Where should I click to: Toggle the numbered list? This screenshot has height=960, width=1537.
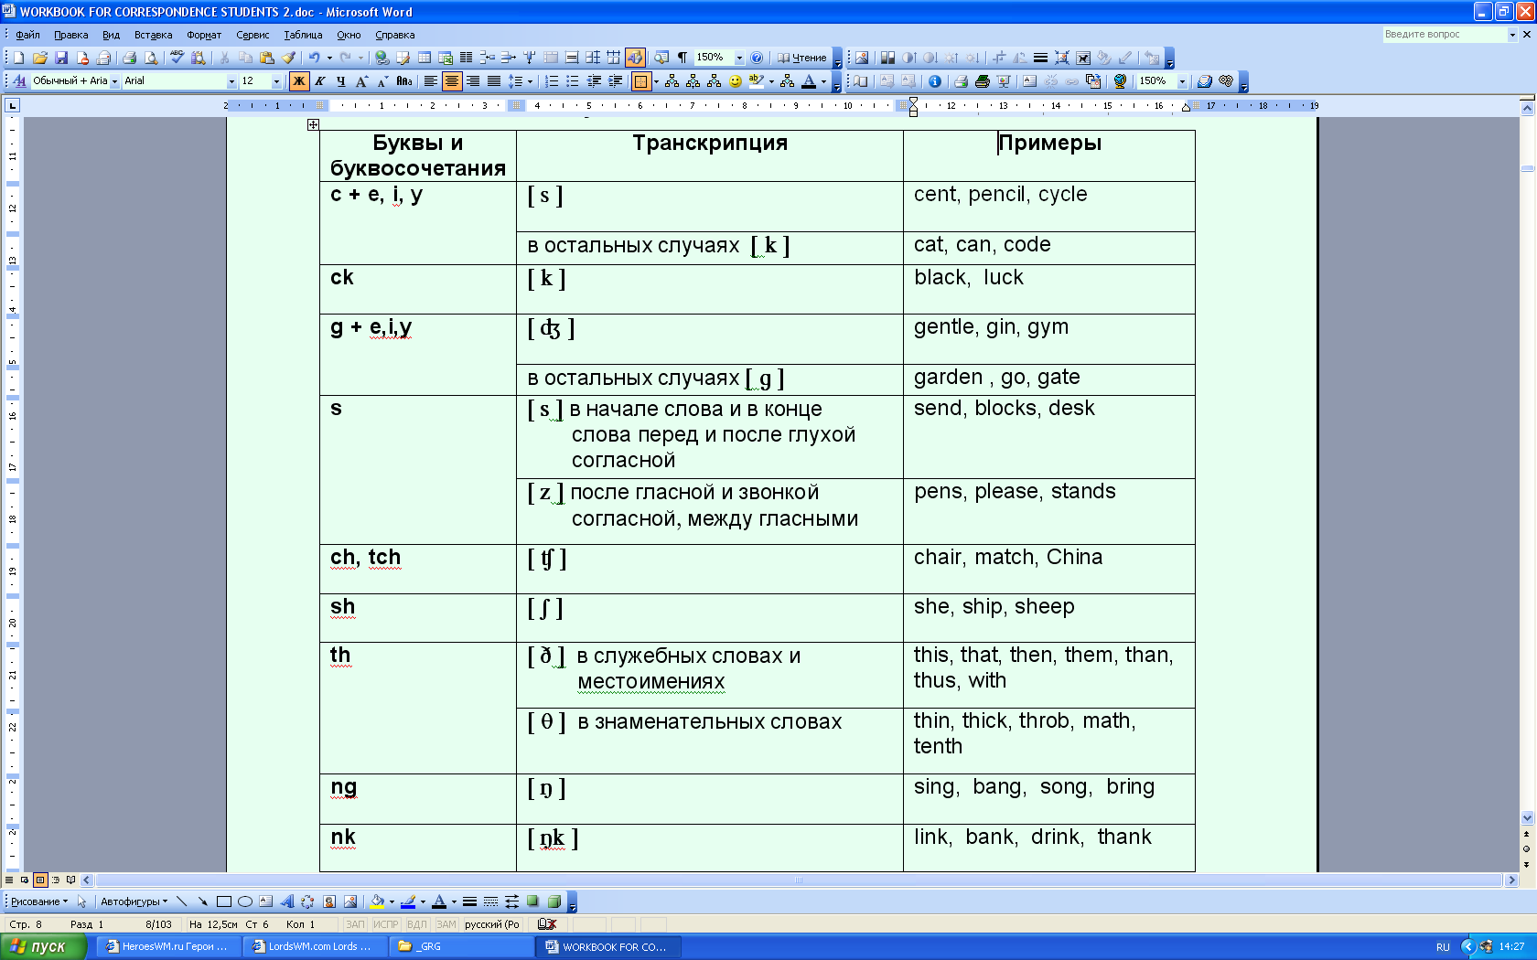coord(552,81)
